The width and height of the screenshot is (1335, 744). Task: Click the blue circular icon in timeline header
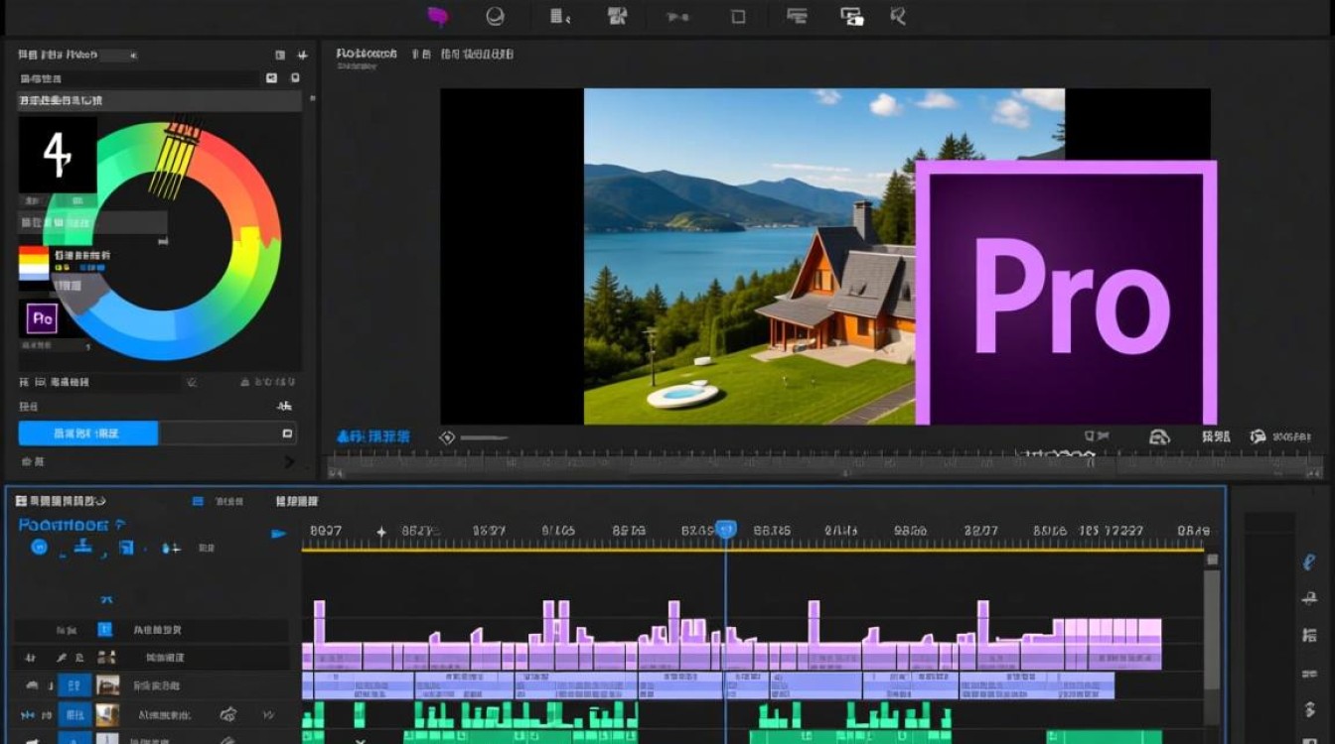pos(39,547)
